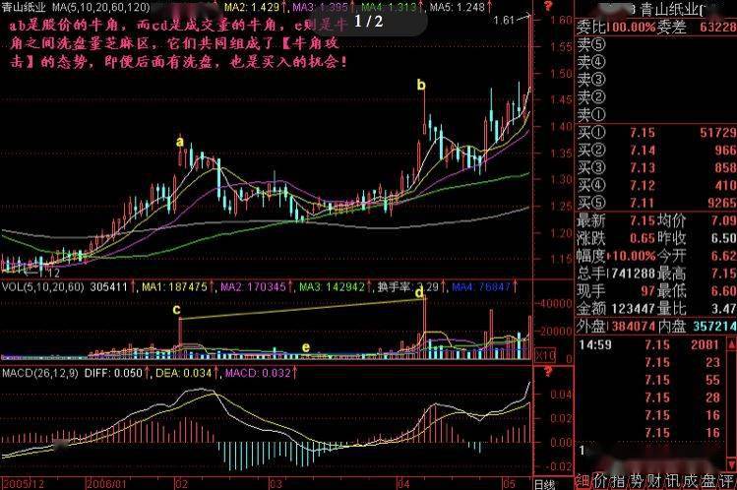Click the MA4: 1.313 value
This screenshot has width=737, height=490.
click(389, 7)
